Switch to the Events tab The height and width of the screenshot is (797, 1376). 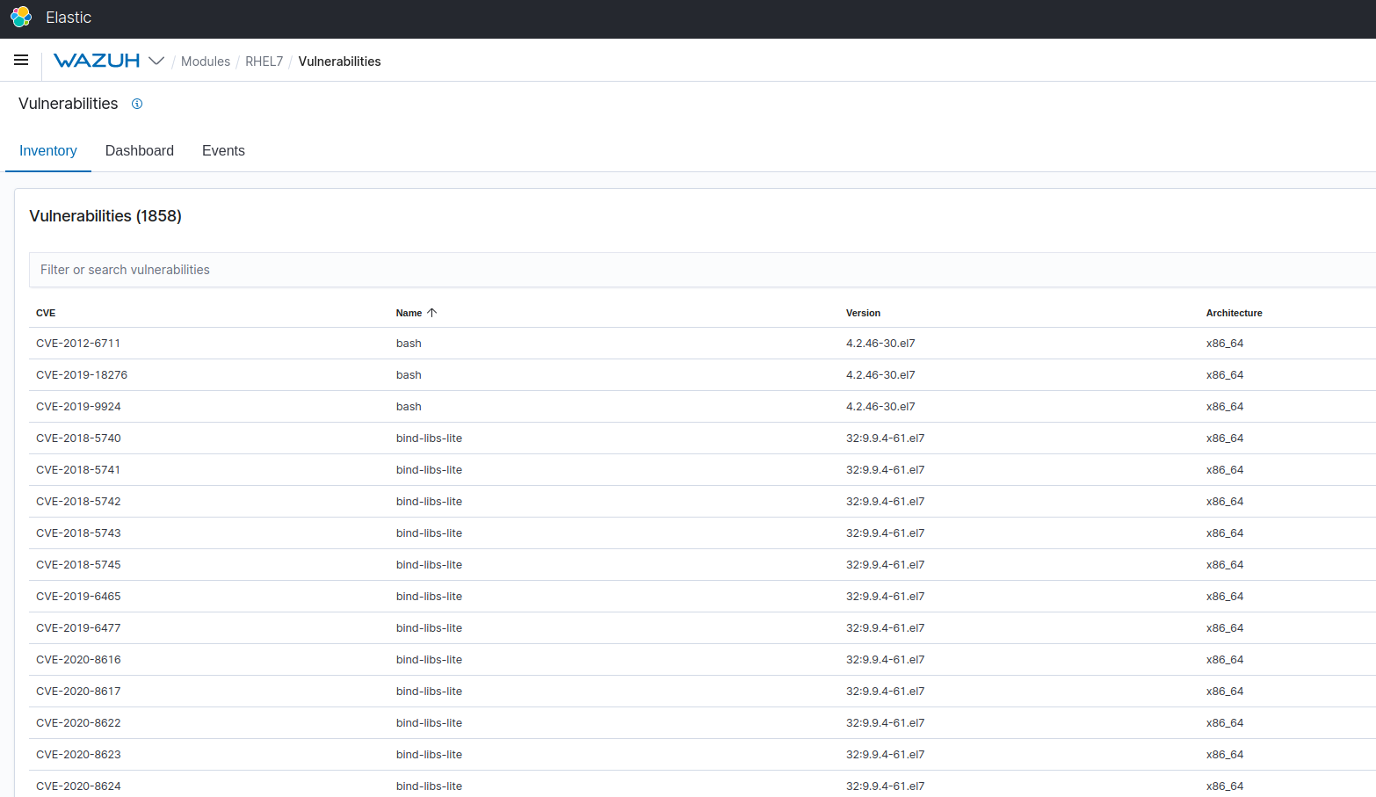[223, 150]
